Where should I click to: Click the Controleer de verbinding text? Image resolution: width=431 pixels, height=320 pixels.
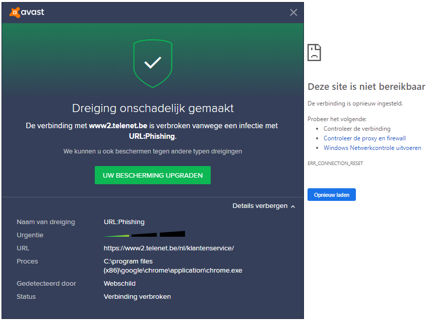coord(357,129)
